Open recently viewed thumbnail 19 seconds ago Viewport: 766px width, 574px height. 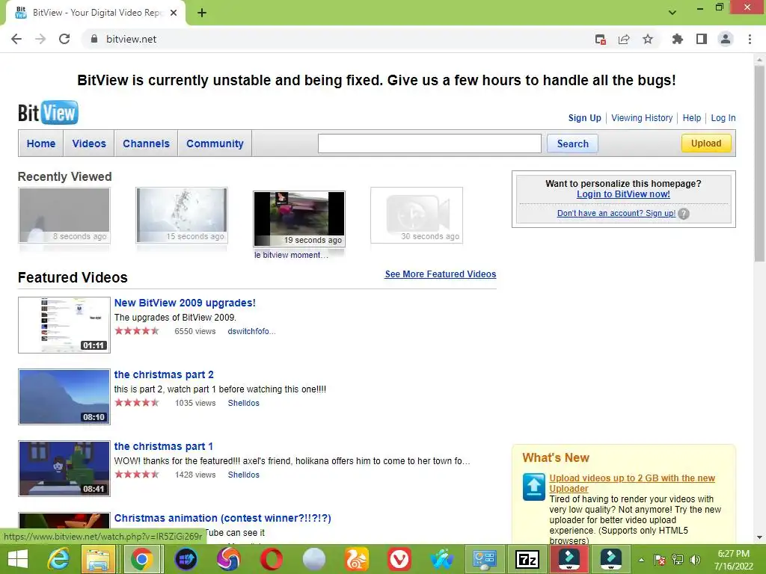coord(299,219)
